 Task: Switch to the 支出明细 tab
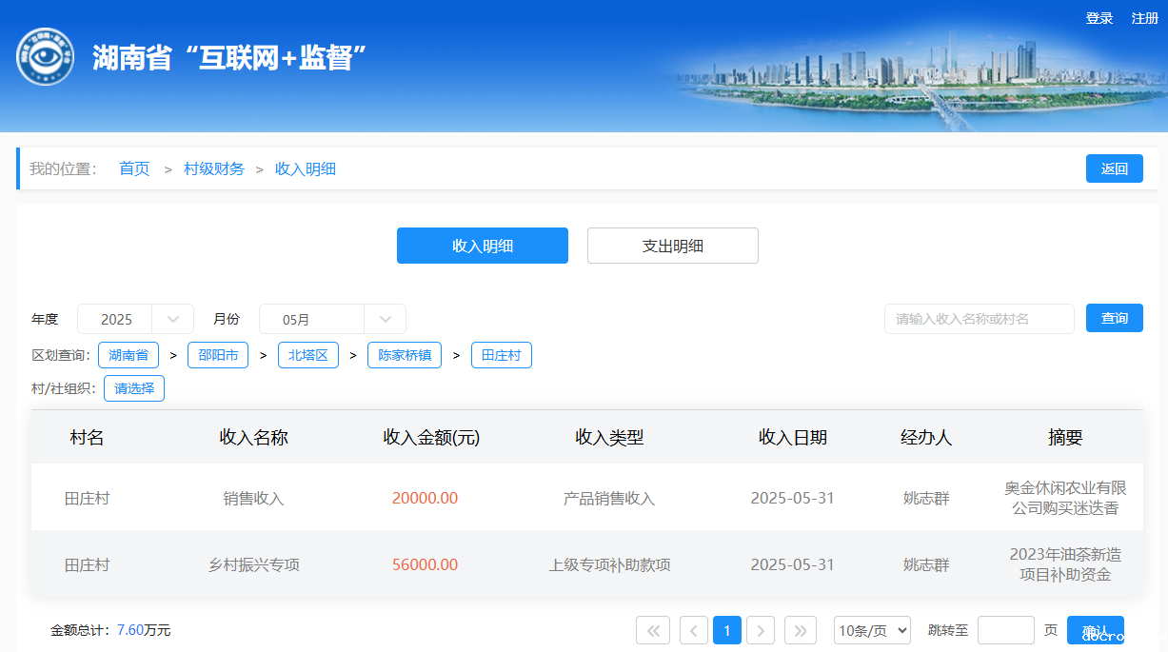(x=672, y=246)
